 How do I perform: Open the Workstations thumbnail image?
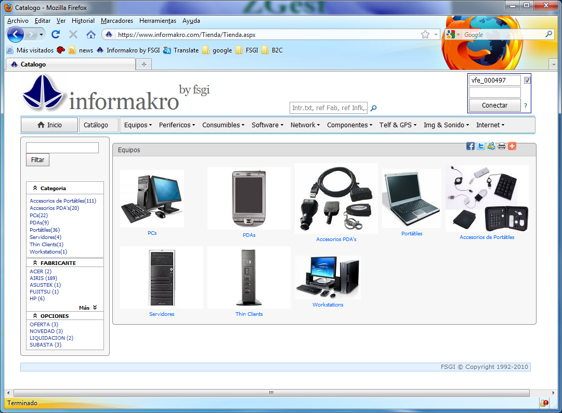pos(328,277)
